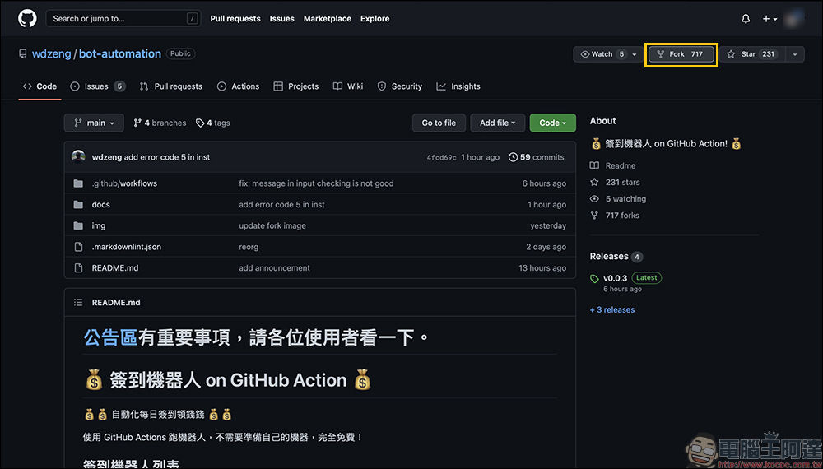Open the green Code dropdown
823x469 pixels.
[552, 123]
